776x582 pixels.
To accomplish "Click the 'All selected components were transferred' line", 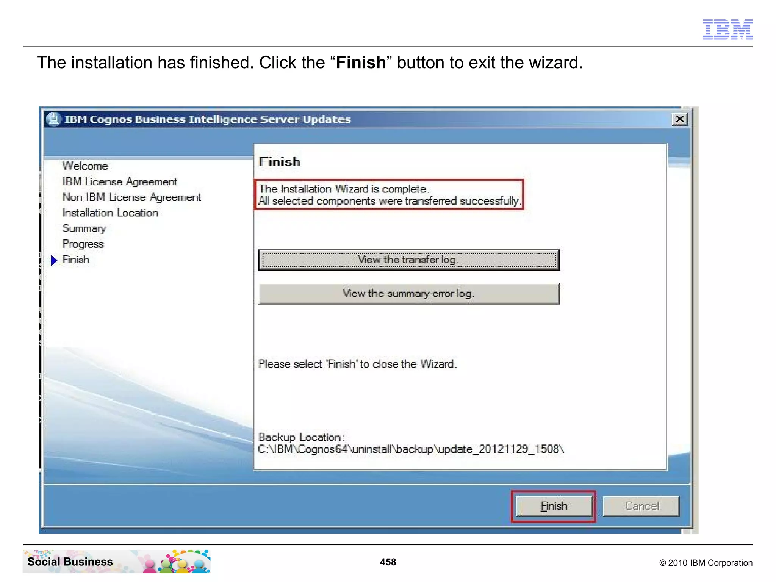I will point(390,201).
